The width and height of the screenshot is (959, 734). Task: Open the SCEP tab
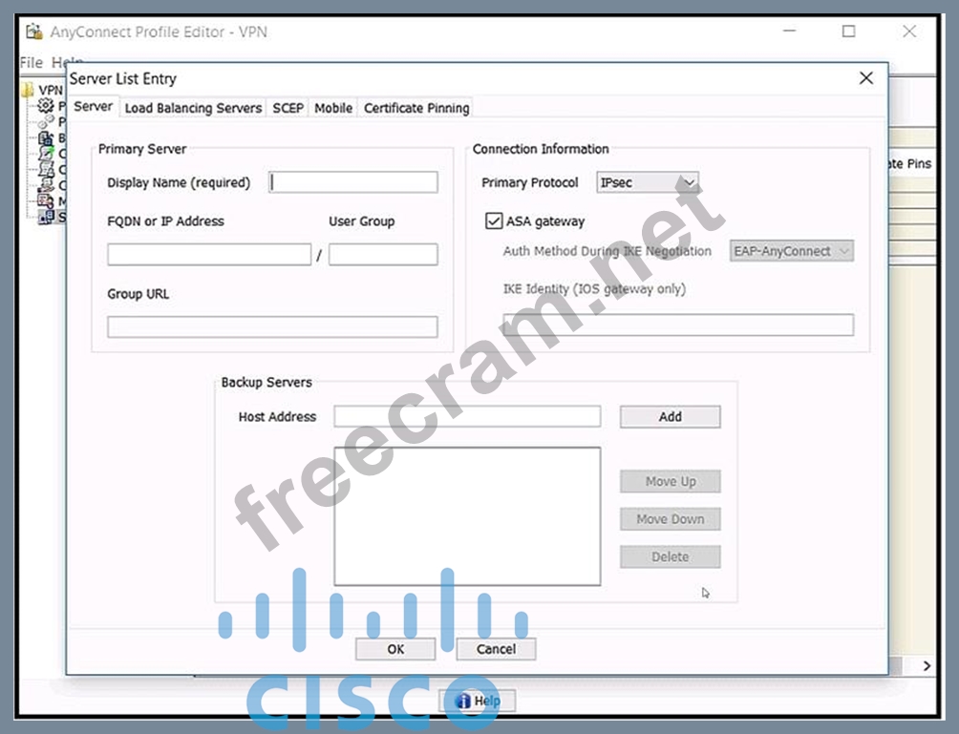coord(288,108)
